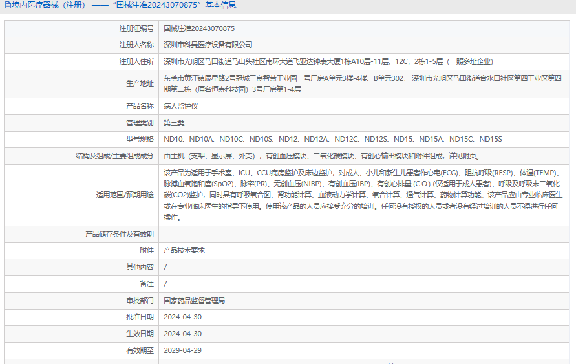Viewport: 576px width, 364px height.
Task: Select approval date 2024-04-30 in 批准日期 row
Action: [x=182, y=317]
